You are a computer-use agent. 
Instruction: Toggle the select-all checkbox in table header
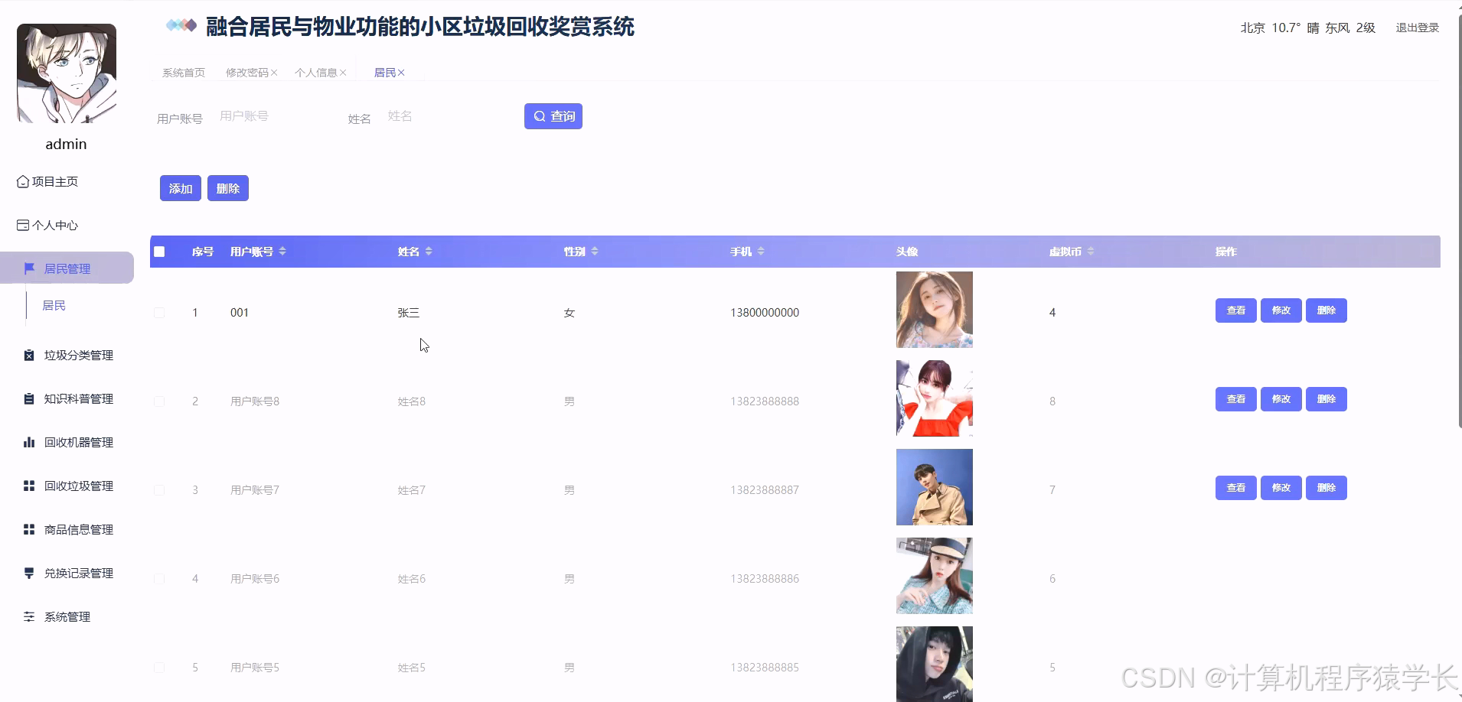[160, 251]
